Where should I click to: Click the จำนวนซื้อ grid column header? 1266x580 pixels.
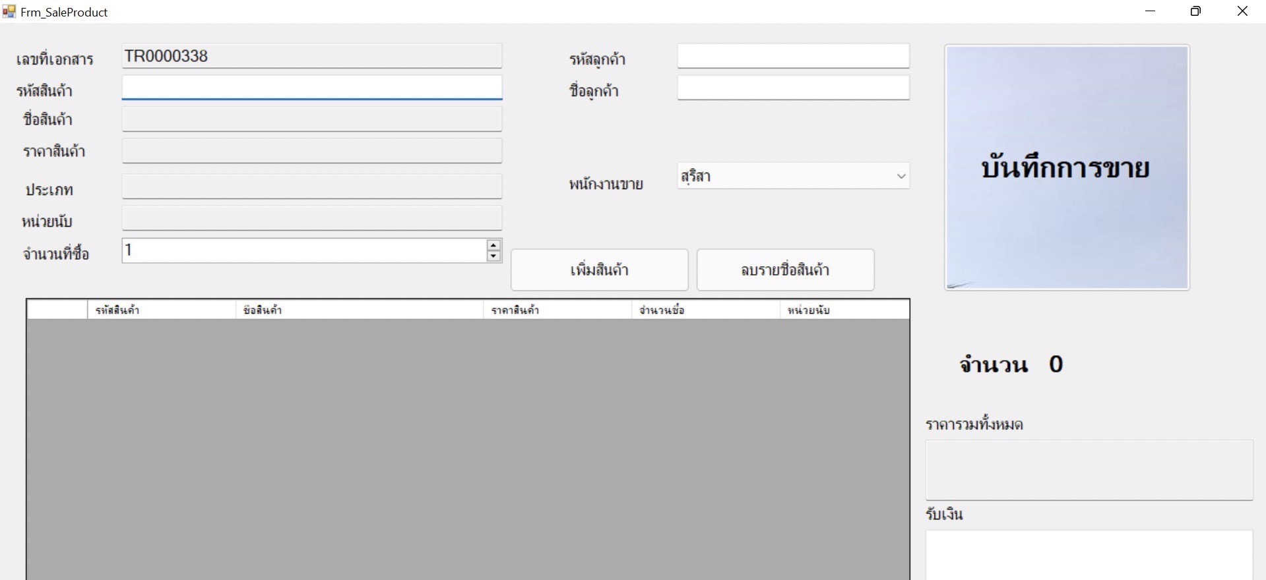pyautogui.click(x=705, y=310)
